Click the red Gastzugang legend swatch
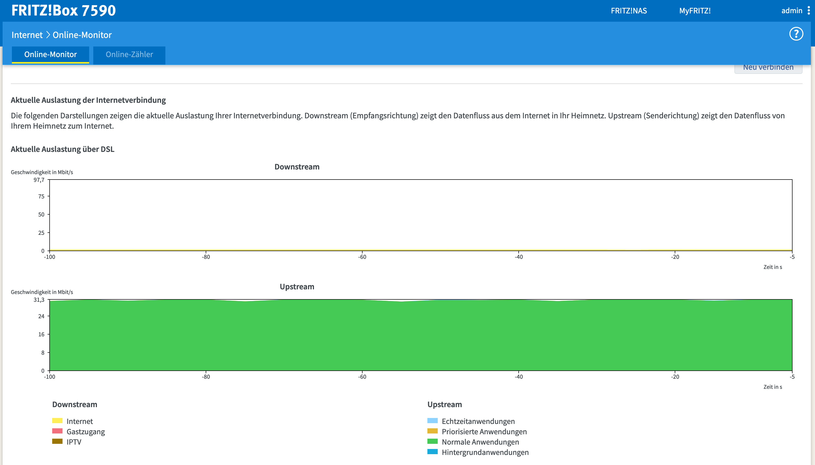Screen dimensions: 815x465 (57, 431)
